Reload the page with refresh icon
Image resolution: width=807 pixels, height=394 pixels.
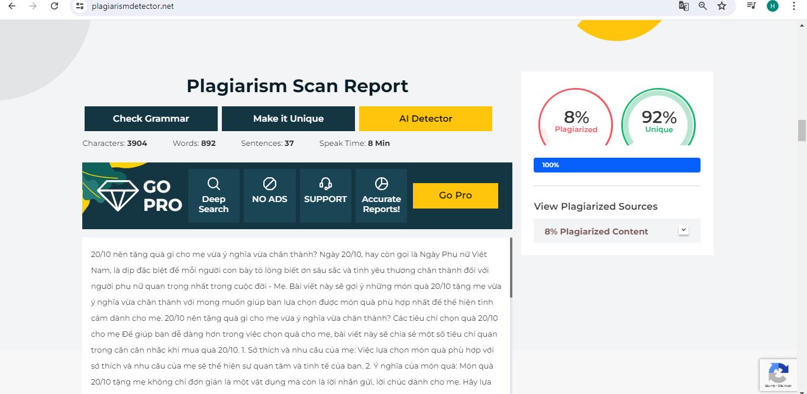coord(54,6)
